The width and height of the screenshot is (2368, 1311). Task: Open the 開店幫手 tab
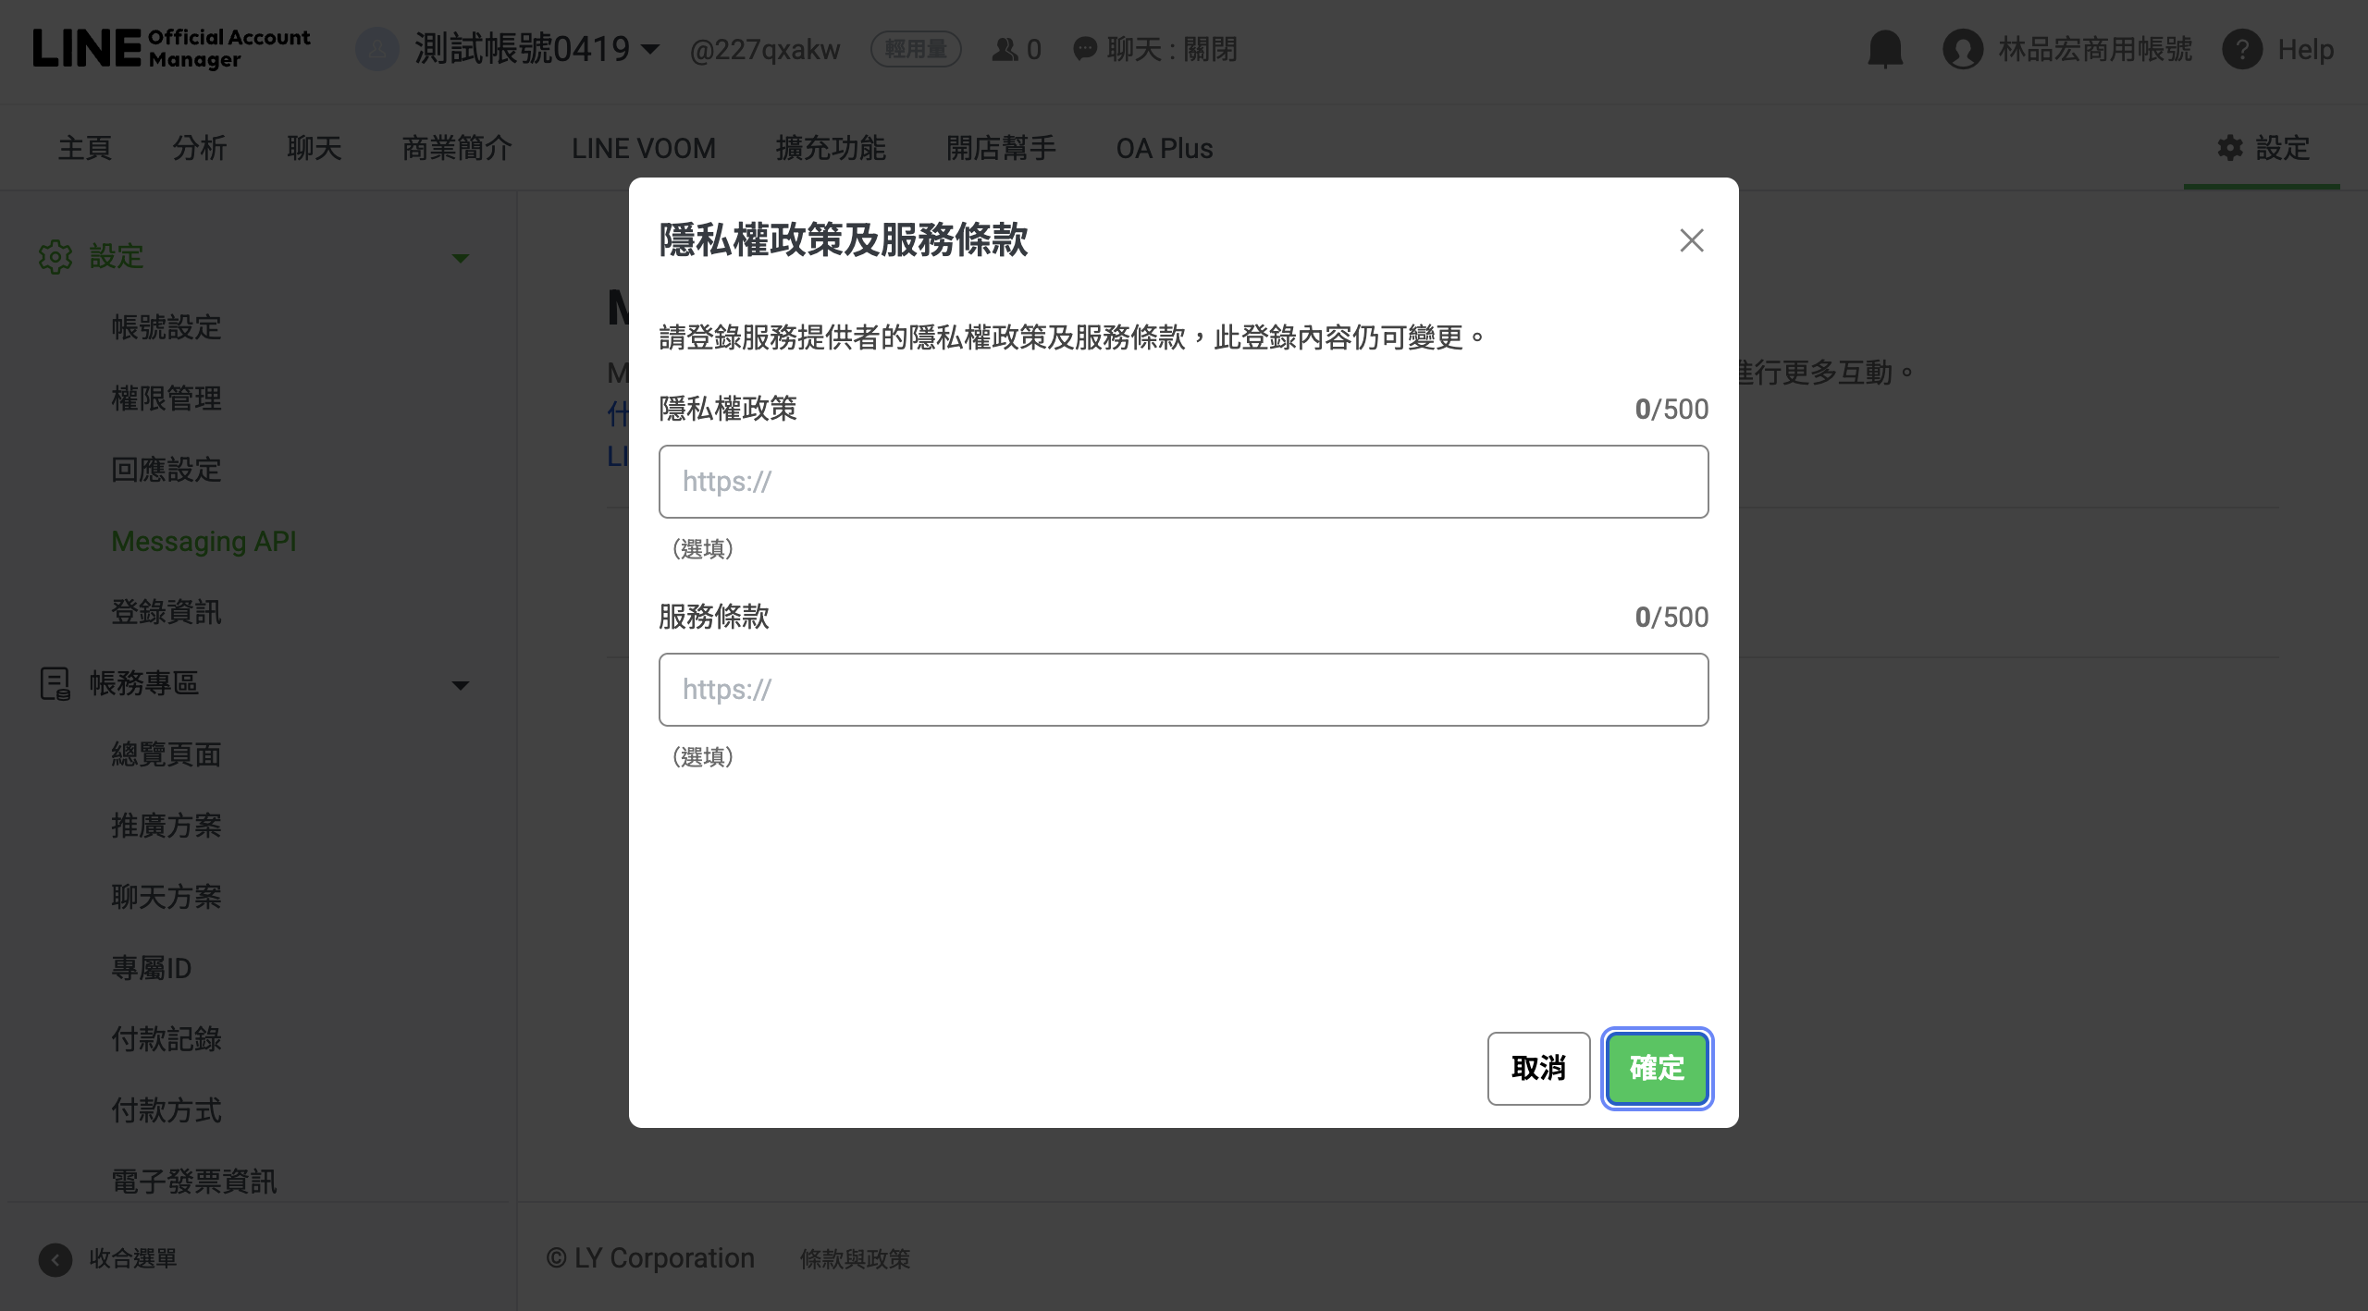pyautogui.click(x=1001, y=148)
